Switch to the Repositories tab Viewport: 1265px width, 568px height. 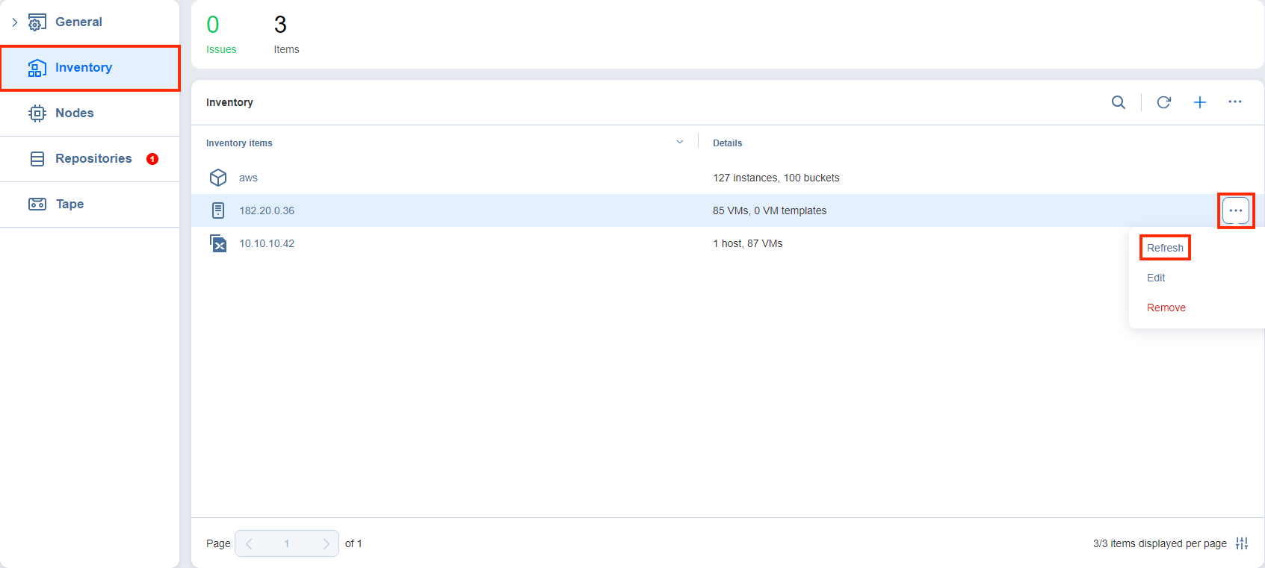click(x=93, y=159)
